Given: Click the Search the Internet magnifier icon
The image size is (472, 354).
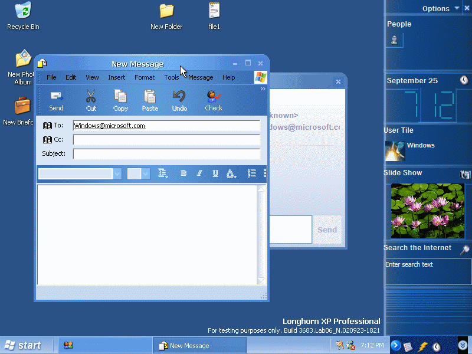Looking at the screenshot, I should (x=465, y=250).
